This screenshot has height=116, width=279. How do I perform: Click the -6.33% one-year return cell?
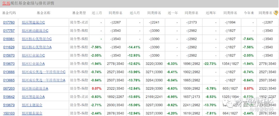pos(172,64)
